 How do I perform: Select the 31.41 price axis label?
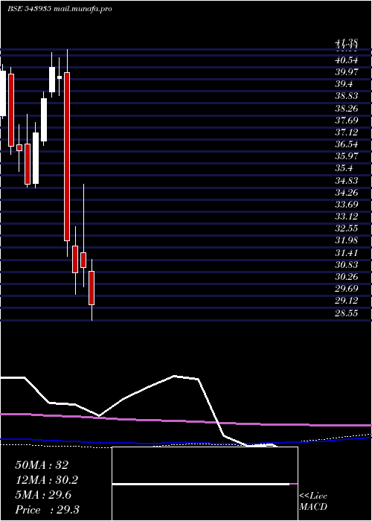pyautogui.click(x=347, y=252)
